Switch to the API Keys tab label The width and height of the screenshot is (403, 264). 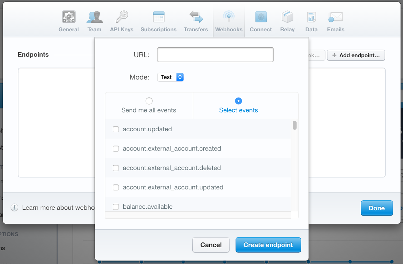click(x=122, y=30)
